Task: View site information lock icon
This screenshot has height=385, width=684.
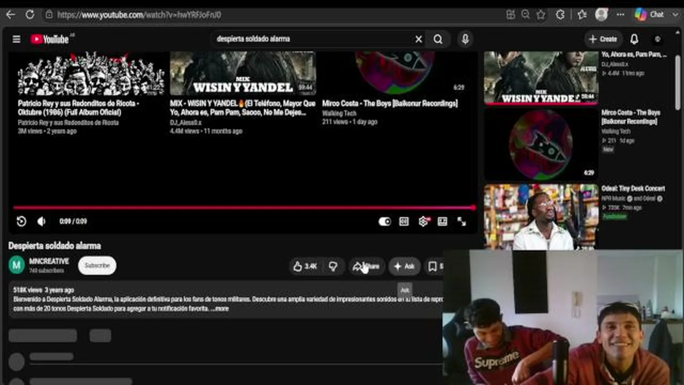Action: 49,15
